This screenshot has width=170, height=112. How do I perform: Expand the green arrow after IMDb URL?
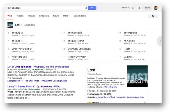[41, 89]
